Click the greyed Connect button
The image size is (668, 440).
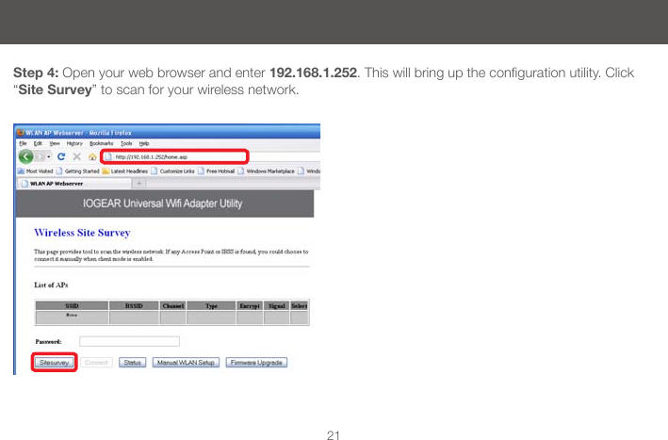96,363
